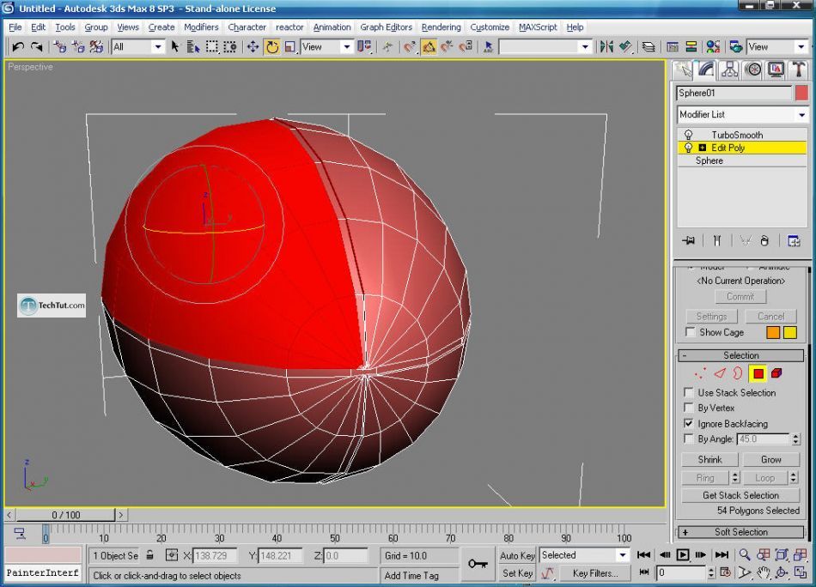The height and width of the screenshot is (587, 816).
Task: Open Configure Modifier Sets icon
Action: 794,241
